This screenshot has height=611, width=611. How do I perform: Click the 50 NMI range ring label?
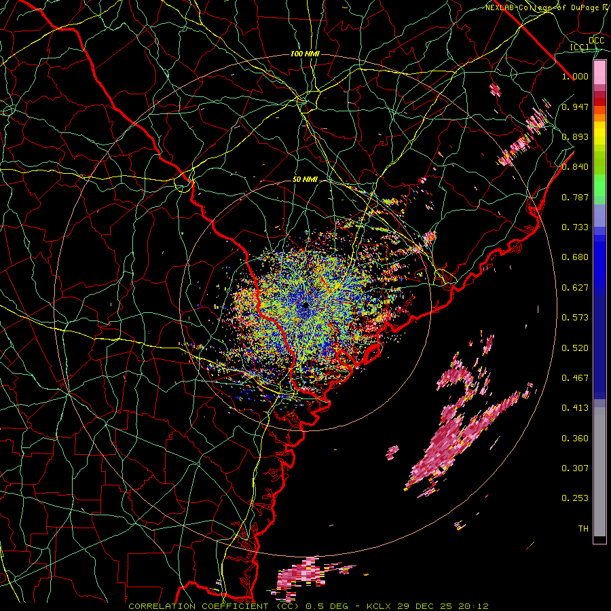click(305, 180)
